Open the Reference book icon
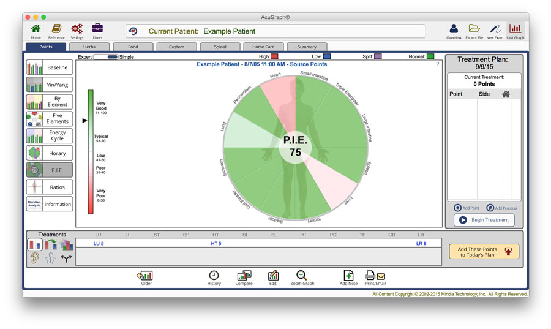 point(56,31)
